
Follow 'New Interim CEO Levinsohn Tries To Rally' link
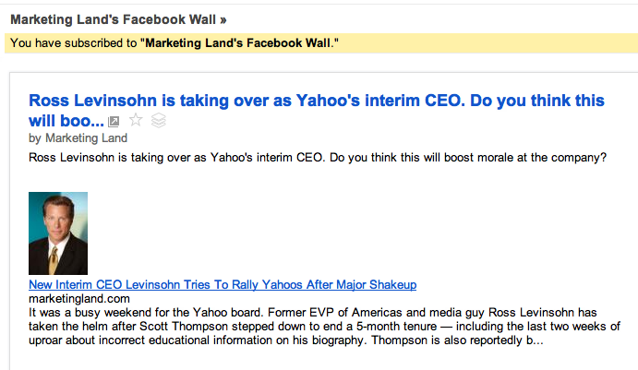[x=223, y=284]
